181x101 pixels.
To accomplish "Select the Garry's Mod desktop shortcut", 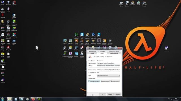I will click(82, 36).
